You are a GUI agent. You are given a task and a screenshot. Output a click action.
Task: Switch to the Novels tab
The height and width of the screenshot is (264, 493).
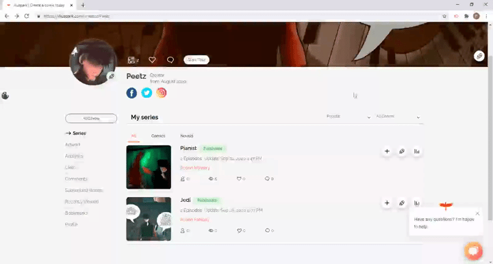click(187, 136)
